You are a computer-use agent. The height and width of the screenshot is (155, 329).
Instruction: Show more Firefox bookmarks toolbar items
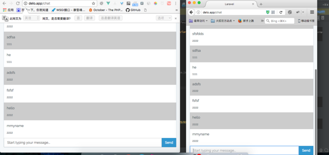click(262, 21)
